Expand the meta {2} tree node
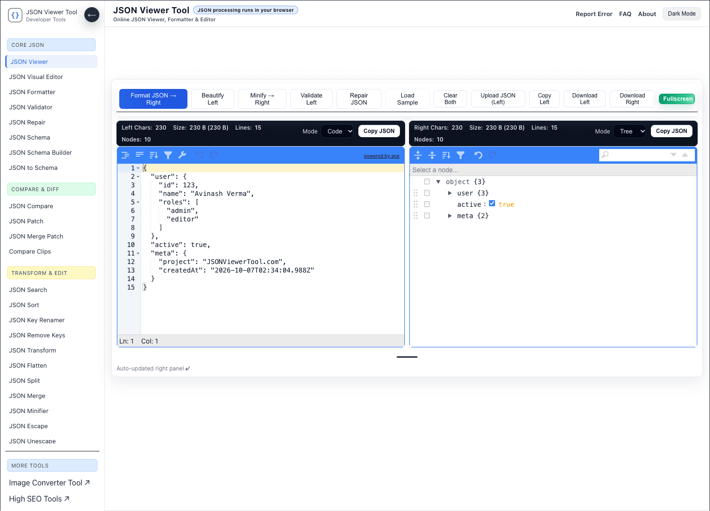 point(450,216)
